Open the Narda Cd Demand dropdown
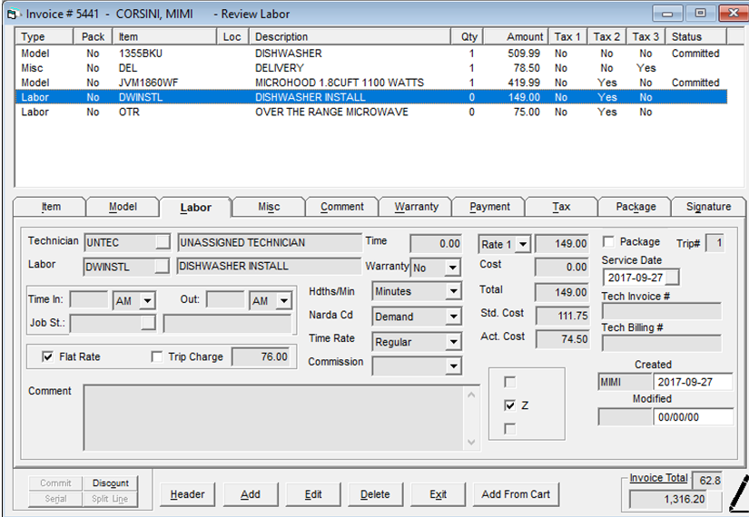The image size is (749, 517). 453,317
